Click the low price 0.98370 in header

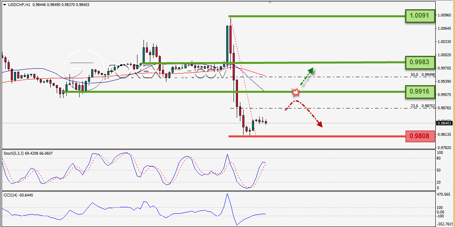68,5
